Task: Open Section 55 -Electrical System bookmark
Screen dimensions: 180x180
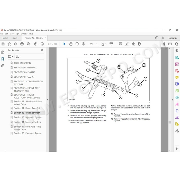Action: point(28,133)
